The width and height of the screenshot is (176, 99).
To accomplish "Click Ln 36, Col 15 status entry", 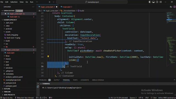I will (118, 98).
